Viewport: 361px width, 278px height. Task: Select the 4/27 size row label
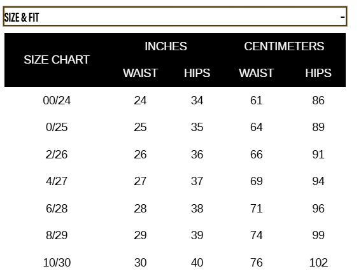click(x=57, y=181)
